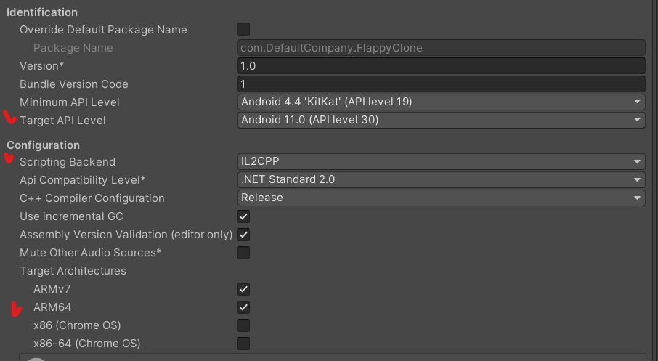This screenshot has height=361, width=658.
Task: Click the Package Name text field
Action: [442, 48]
